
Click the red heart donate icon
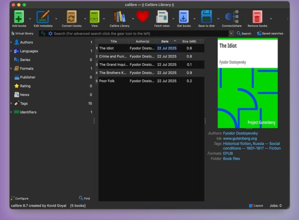(142, 16)
